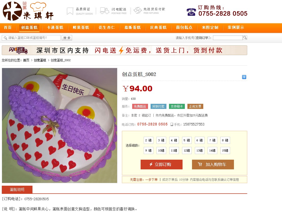Open the 卡通蛋糕 menu item
Viewport: 282px width, 214px height.
tap(55, 28)
